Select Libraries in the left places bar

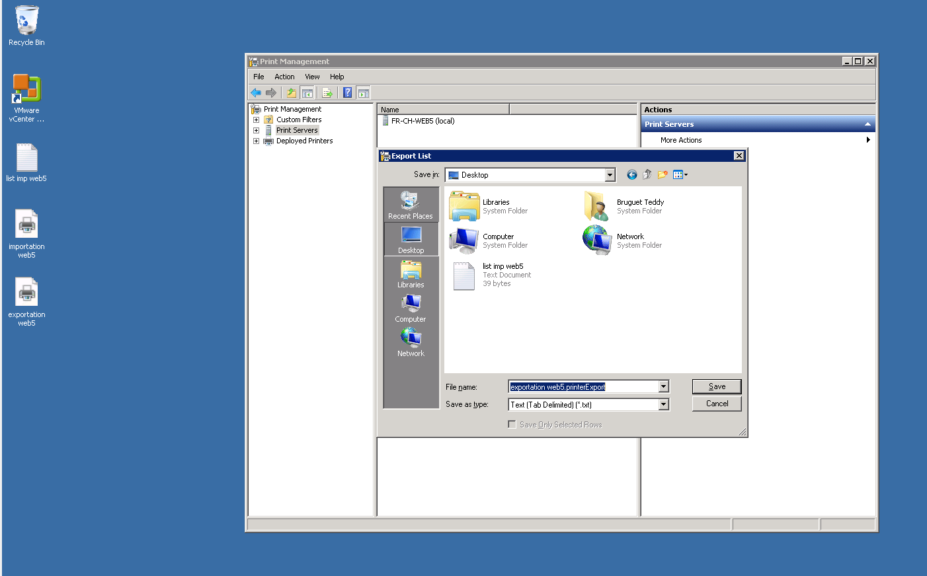411,274
